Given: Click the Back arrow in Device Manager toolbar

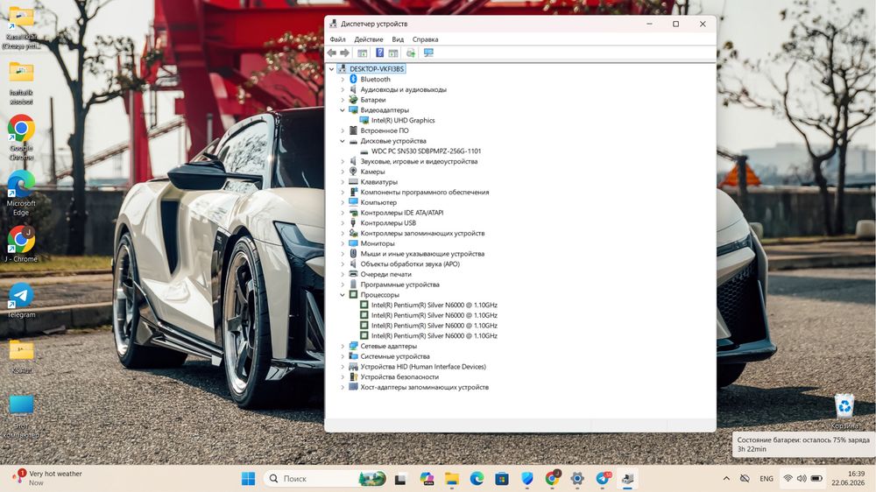Looking at the screenshot, I should pyautogui.click(x=332, y=53).
